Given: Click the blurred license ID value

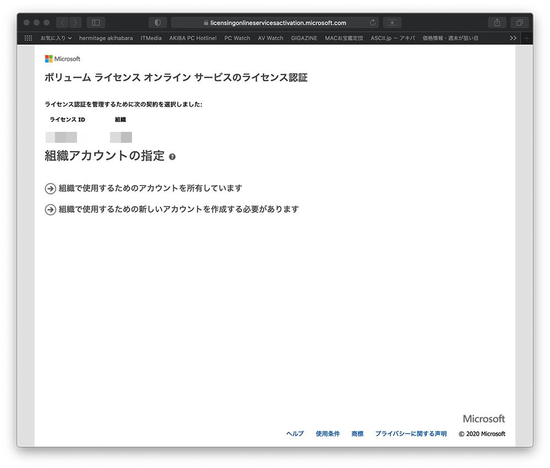Looking at the screenshot, I should click(62, 137).
